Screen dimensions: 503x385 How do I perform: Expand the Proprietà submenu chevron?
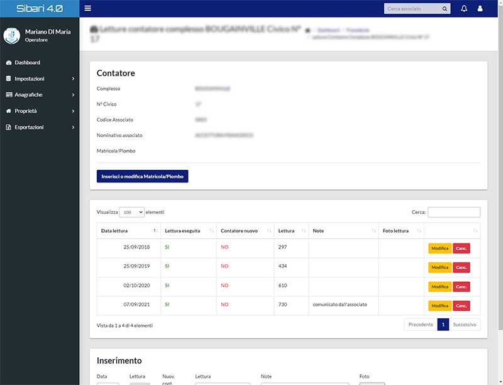click(73, 111)
